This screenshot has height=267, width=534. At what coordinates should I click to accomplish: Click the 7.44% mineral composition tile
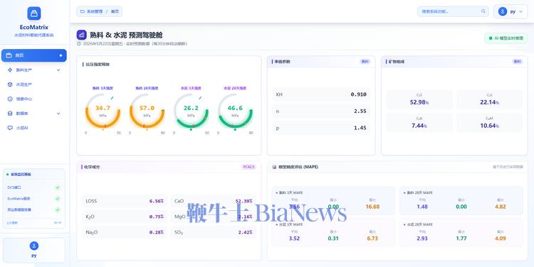click(x=419, y=123)
